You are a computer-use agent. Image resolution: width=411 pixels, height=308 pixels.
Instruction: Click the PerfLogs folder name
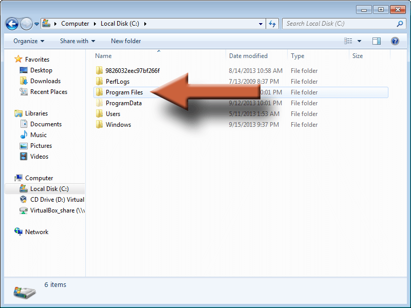coord(118,82)
